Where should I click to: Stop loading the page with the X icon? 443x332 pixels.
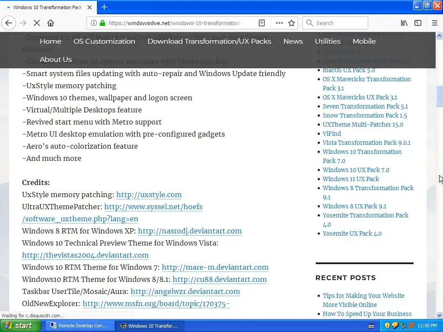click(37, 23)
